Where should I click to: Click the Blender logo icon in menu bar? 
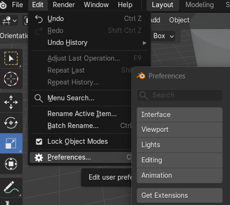3,5
